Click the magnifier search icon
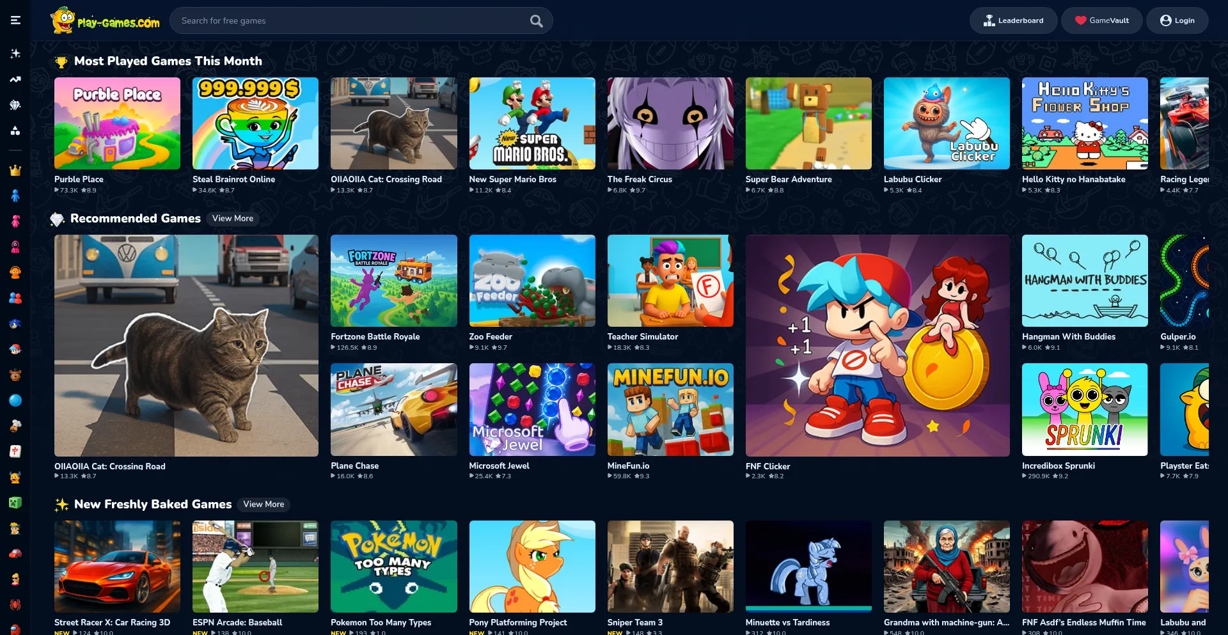Screen dimensions: 1228x635 click(537, 21)
